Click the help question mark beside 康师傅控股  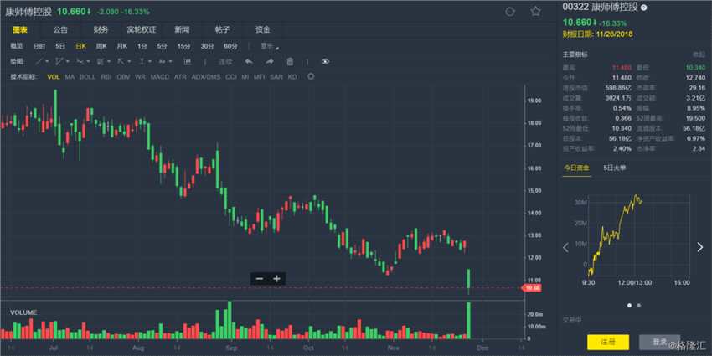coord(644,8)
